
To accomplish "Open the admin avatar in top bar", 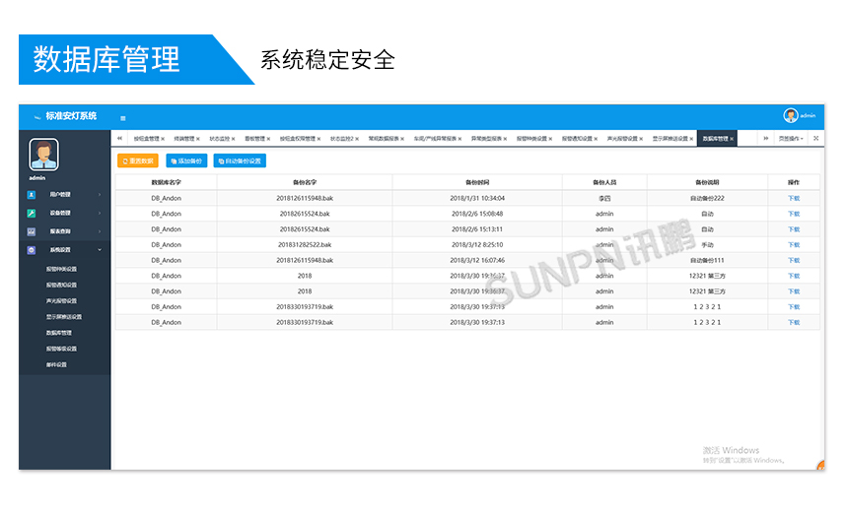I will coord(790,115).
